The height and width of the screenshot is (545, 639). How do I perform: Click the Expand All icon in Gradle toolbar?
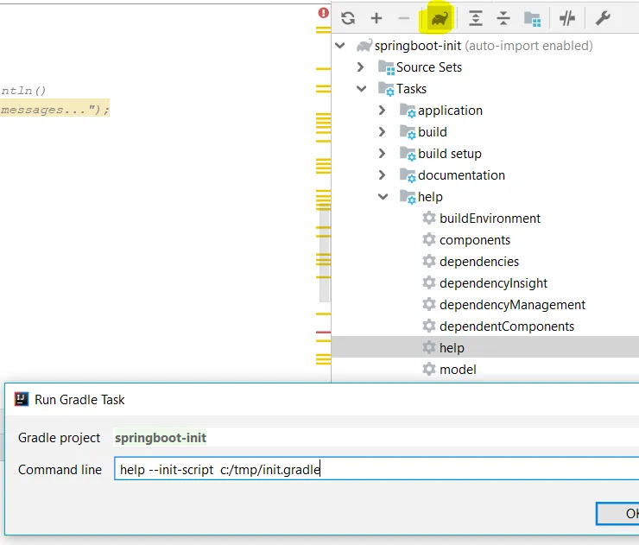(x=475, y=18)
